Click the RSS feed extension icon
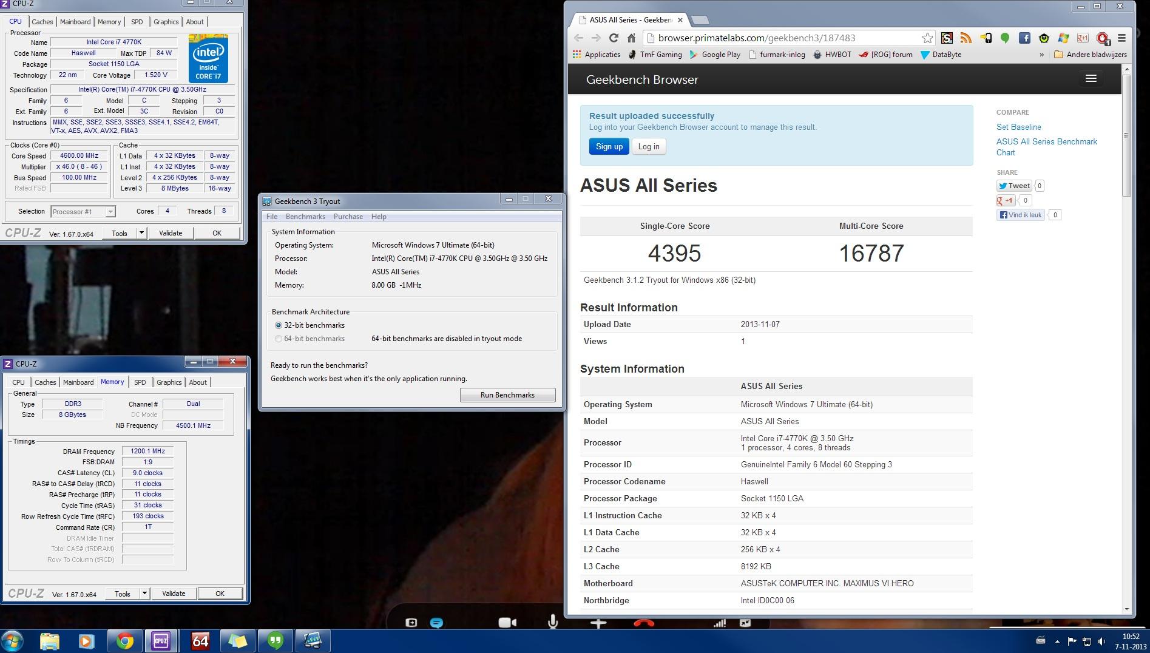Viewport: 1150px width, 653px height. click(966, 38)
